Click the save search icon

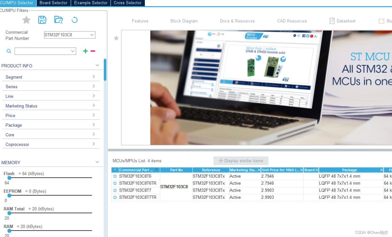click(42, 20)
